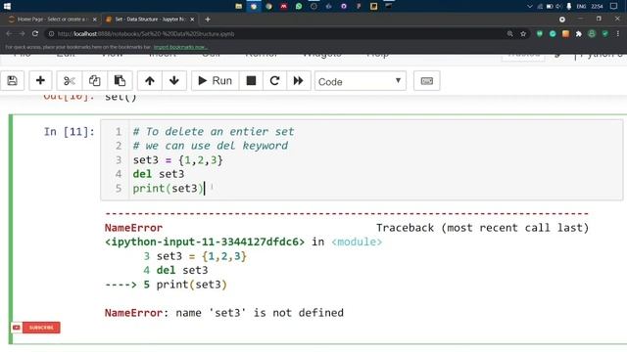Open the zoom indicator in address bar
Image resolution: width=627 pixels, height=352 pixels.
click(x=509, y=34)
